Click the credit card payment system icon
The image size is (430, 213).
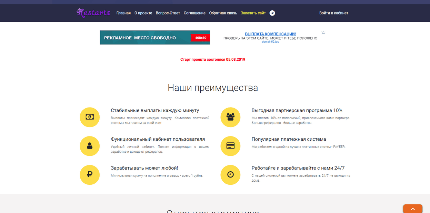coord(230,146)
